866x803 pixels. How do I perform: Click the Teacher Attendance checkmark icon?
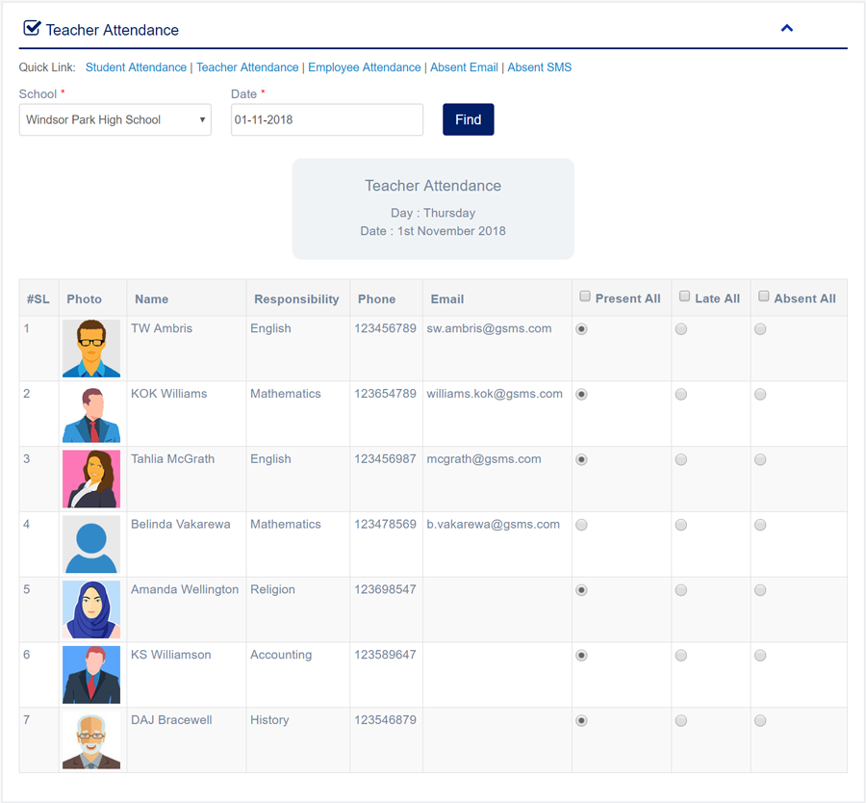pos(32,29)
